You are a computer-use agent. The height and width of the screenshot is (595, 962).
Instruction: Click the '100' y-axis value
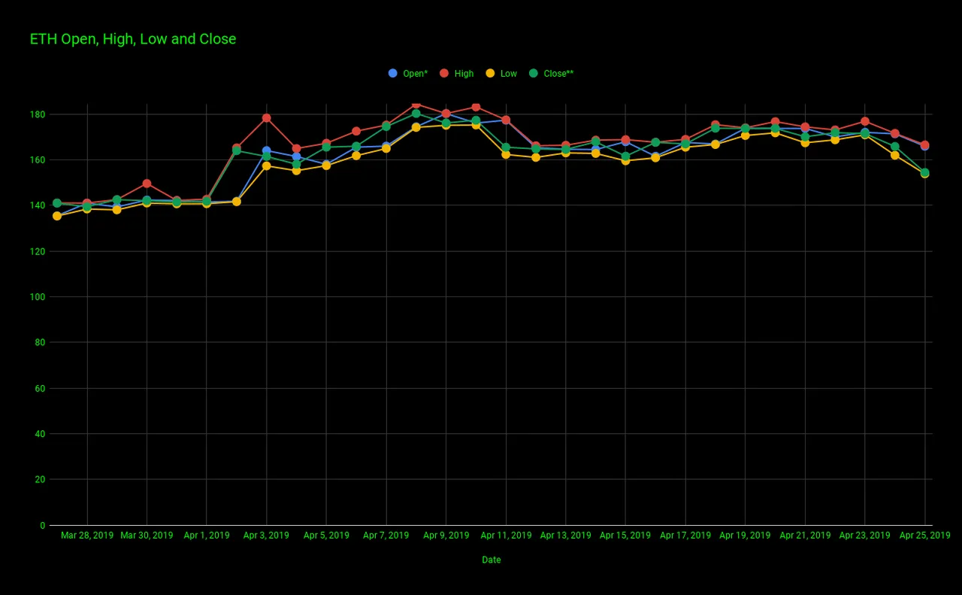point(38,297)
